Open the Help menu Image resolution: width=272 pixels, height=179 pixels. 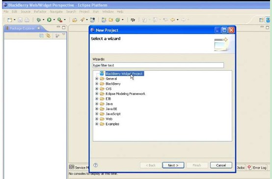tap(120, 12)
